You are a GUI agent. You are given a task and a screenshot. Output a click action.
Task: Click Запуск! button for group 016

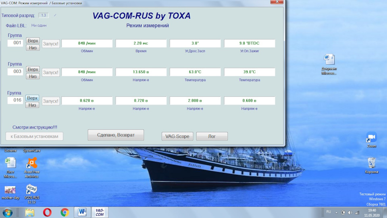pyautogui.click(x=51, y=101)
